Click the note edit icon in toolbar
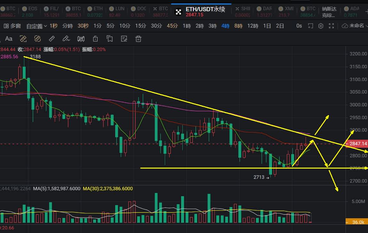This screenshot has height=233, width=368. (x=124, y=39)
